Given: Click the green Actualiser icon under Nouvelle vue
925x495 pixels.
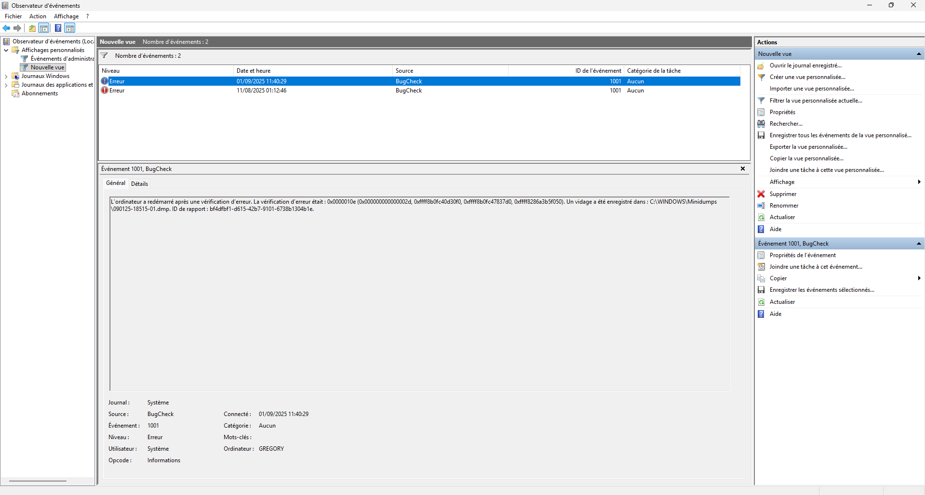Looking at the screenshot, I should [x=761, y=217].
